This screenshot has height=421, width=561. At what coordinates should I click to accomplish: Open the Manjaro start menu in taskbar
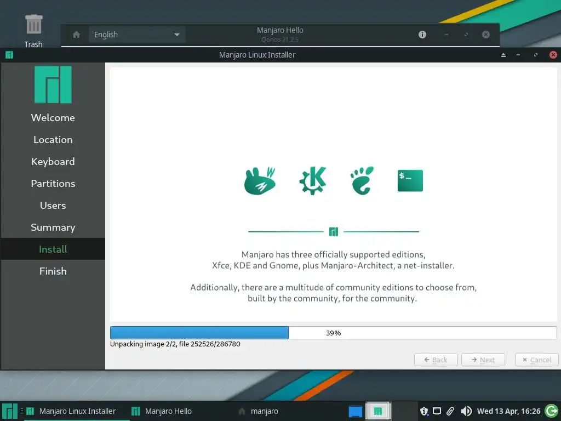point(10,411)
